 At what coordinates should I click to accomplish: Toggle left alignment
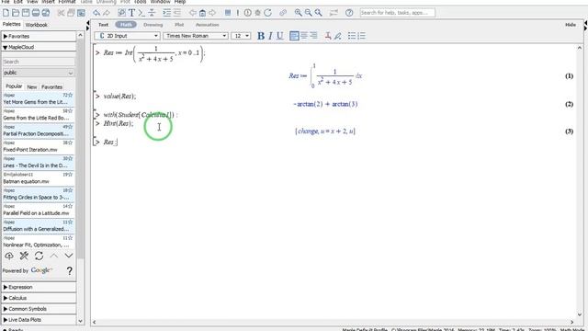pos(294,36)
